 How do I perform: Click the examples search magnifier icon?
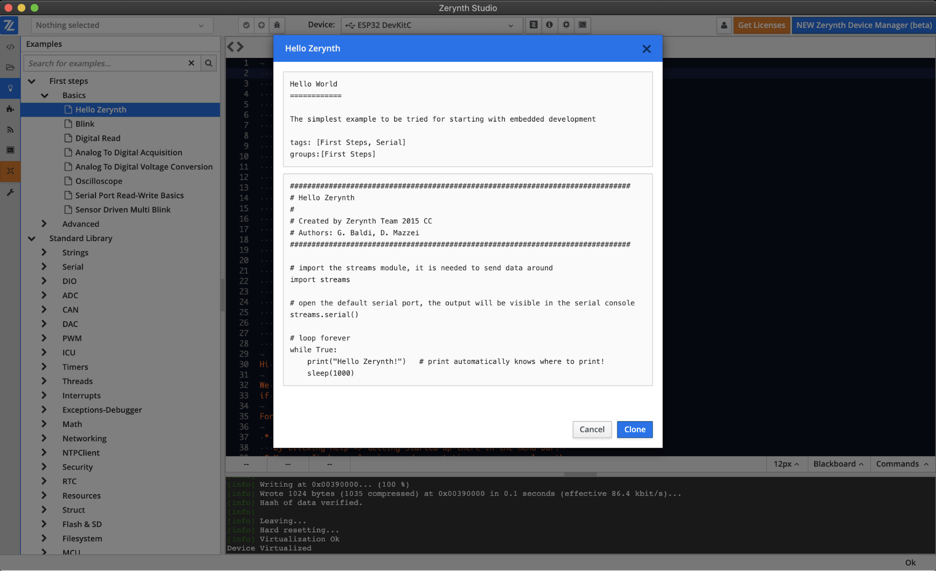209,63
